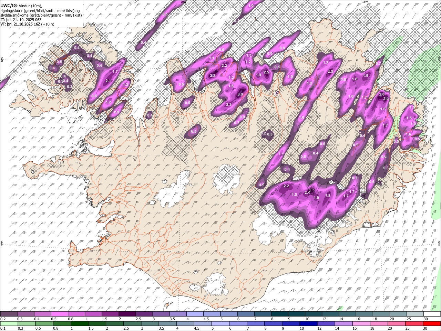This screenshot has width=441, height=331.
Task: Click the 3.2 snowfall value on the map
Action: [213, 76]
